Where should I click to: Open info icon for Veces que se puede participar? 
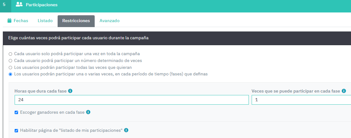344,91
